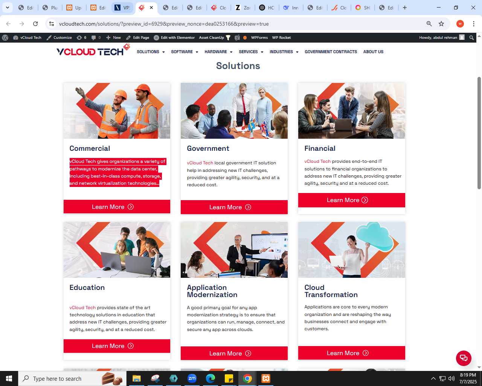Click the vCloud Tech link in Government text
The height and width of the screenshot is (386, 482).
tap(200, 163)
